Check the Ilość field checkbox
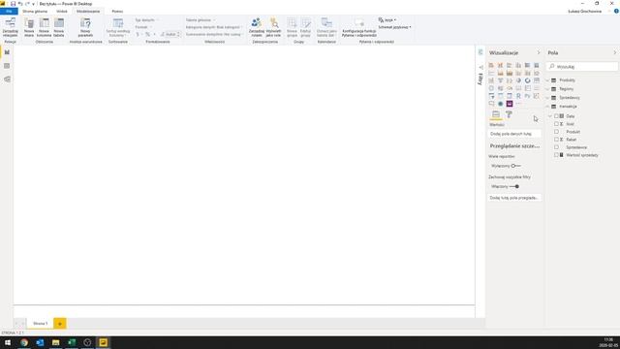The image size is (620, 349). 556,124
